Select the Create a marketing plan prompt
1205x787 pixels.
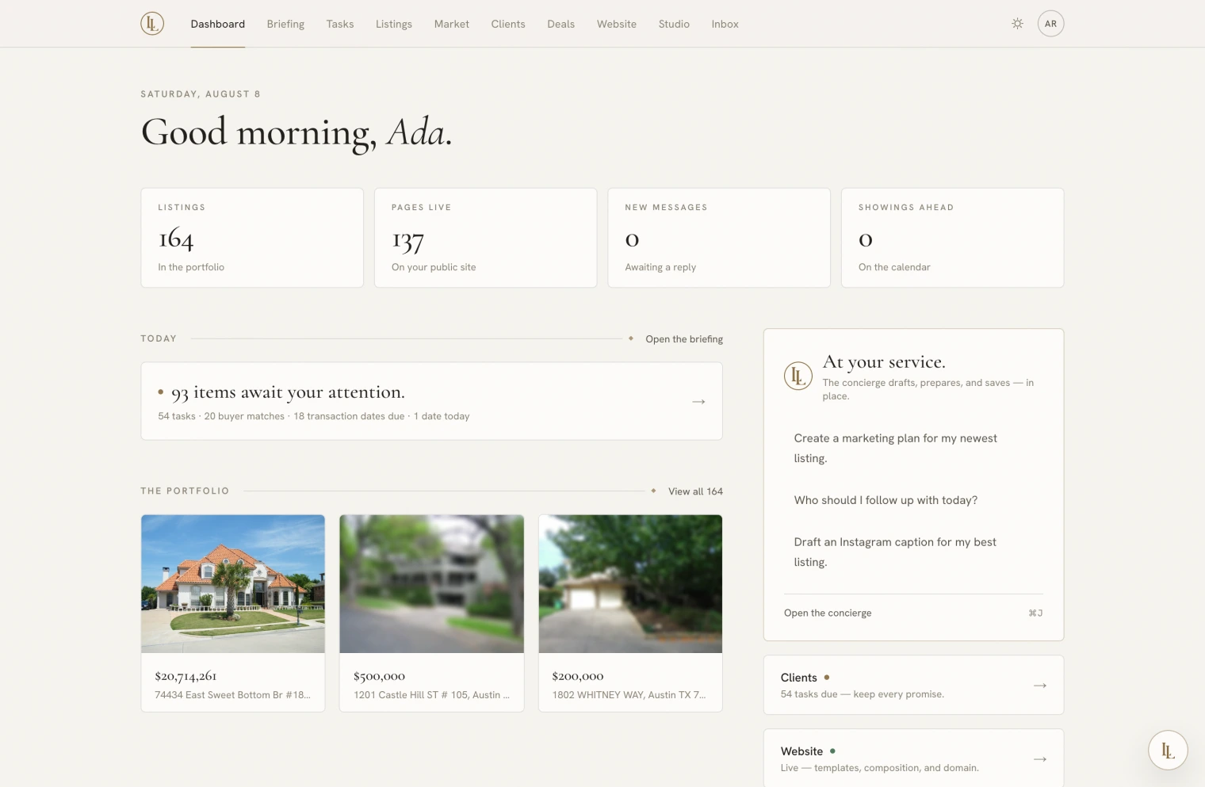point(913,448)
